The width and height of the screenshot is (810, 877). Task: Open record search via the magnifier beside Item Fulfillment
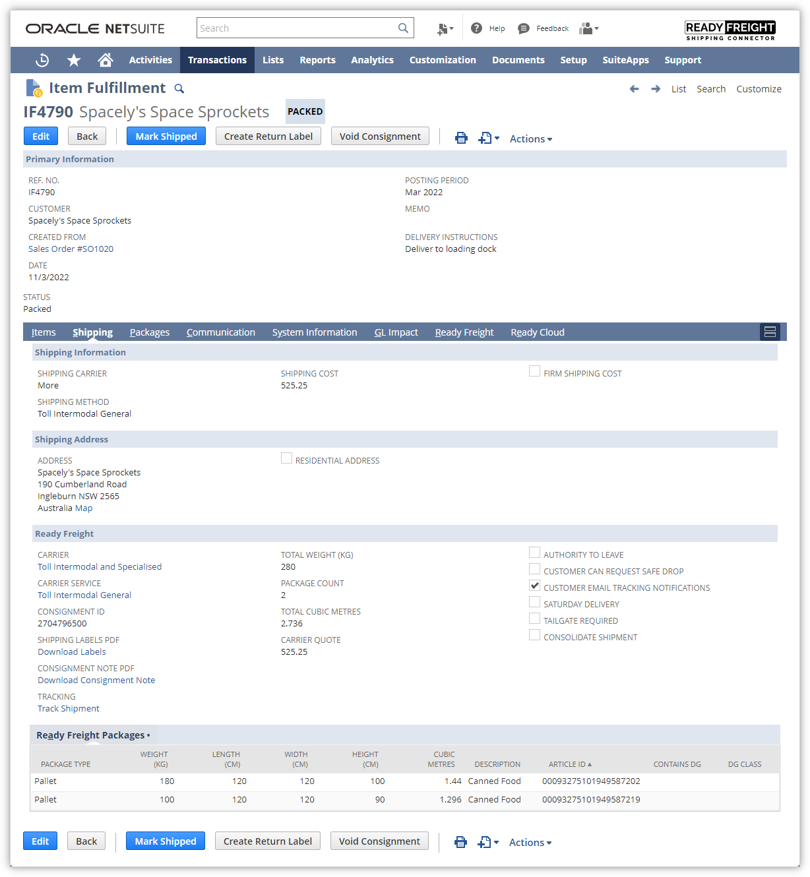pyautogui.click(x=179, y=88)
